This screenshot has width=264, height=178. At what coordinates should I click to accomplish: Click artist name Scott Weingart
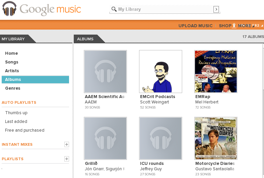click(154, 102)
